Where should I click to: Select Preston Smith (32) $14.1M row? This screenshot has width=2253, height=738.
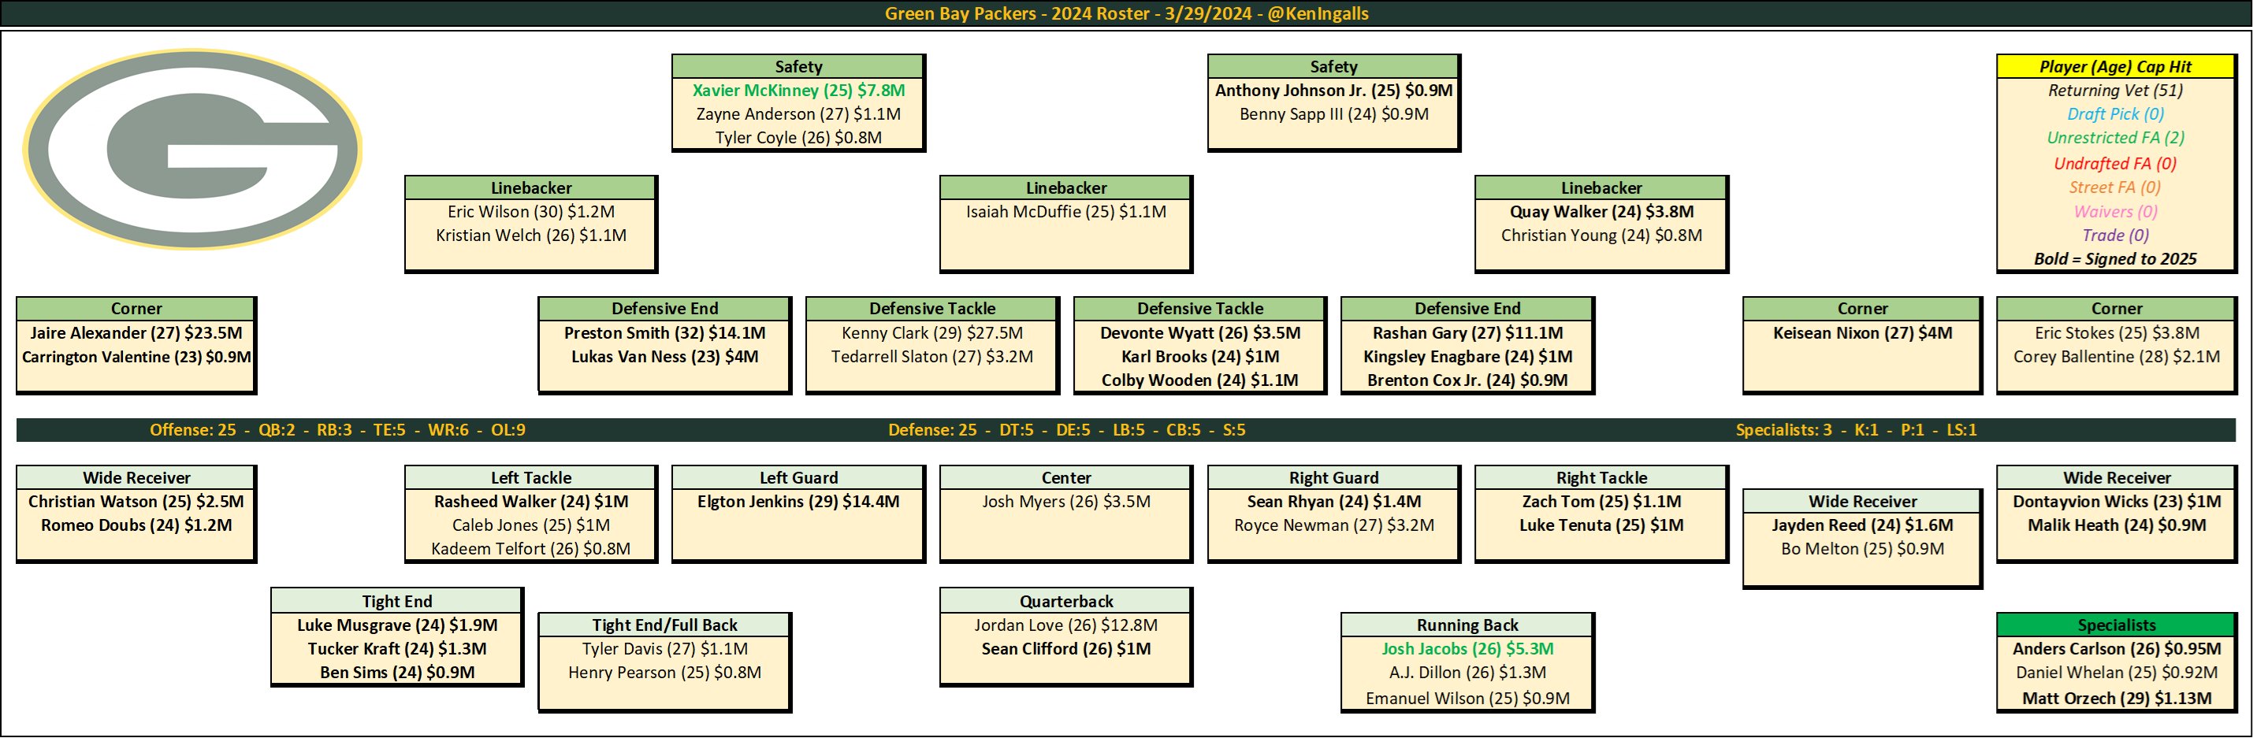coord(664,333)
